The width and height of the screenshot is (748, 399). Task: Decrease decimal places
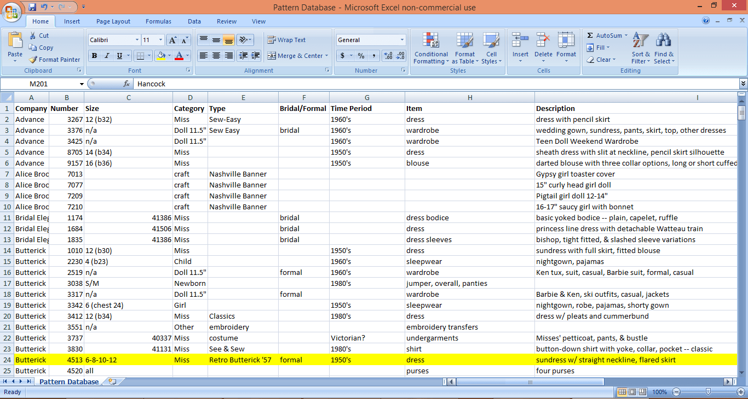pyautogui.click(x=400, y=56)
